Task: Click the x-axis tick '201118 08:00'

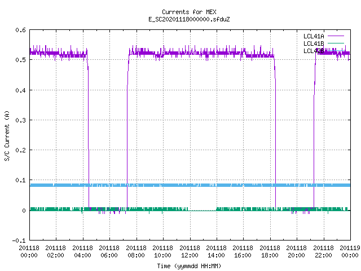Action: tap(136, 252)
